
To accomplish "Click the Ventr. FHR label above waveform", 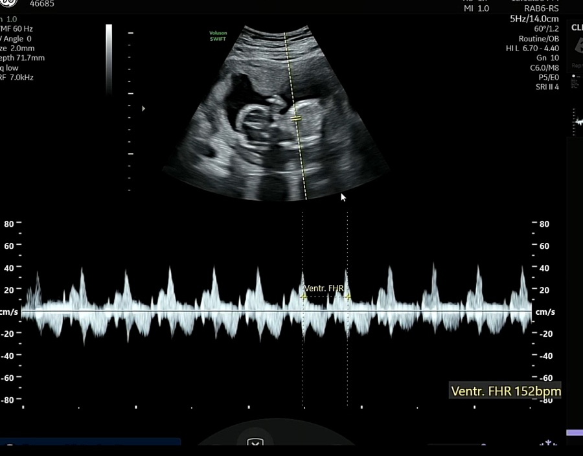I will click(324, 288).
